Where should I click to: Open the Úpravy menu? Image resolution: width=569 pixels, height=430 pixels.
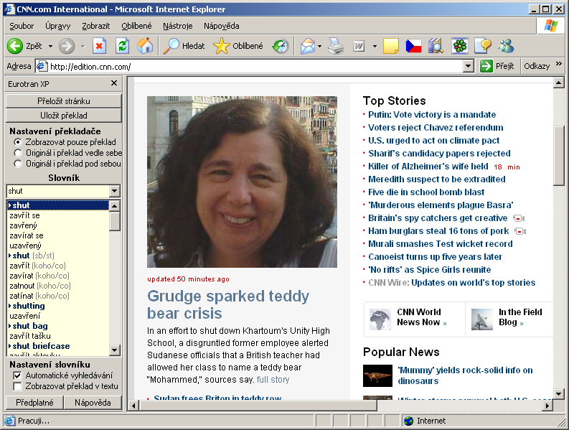[57, 26]
